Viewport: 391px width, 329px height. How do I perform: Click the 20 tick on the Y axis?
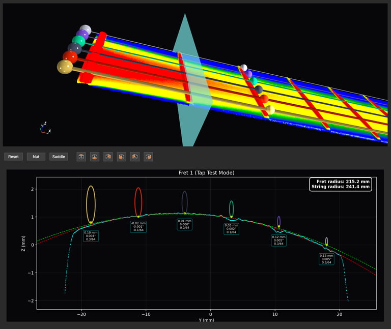coord(340,314)
